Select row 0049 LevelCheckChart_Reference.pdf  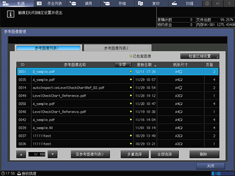(x=118, y=96)
